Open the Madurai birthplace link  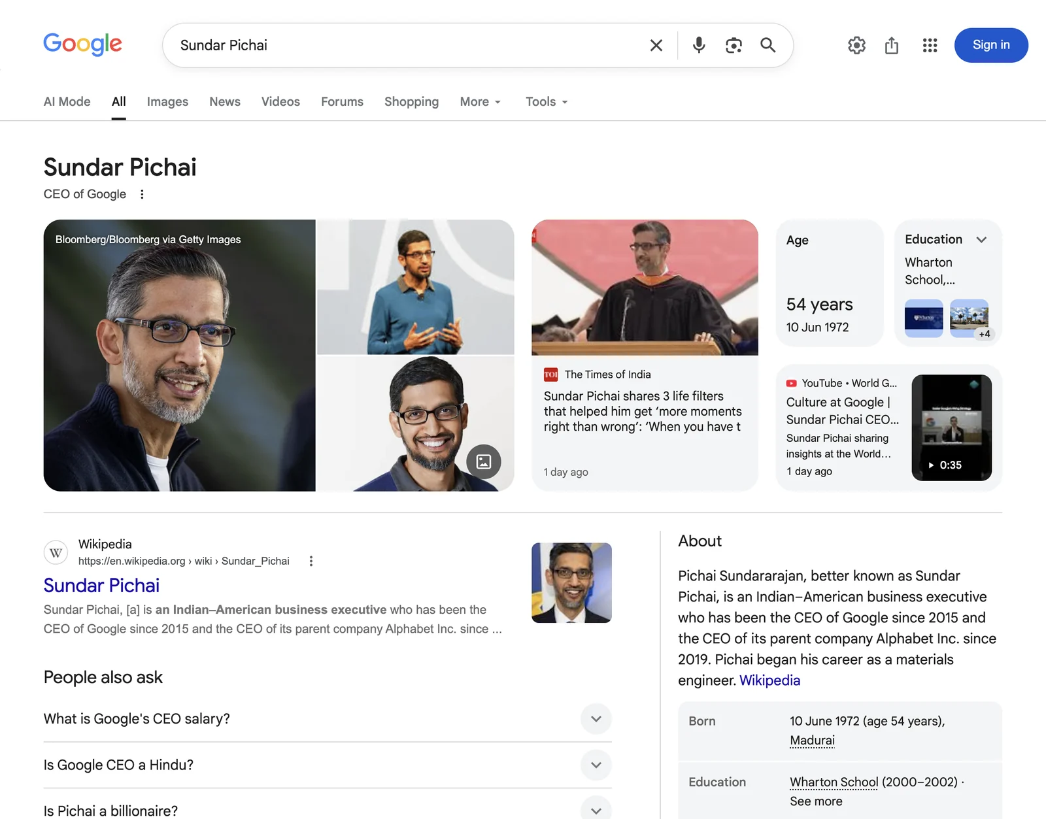click(812, 741)
